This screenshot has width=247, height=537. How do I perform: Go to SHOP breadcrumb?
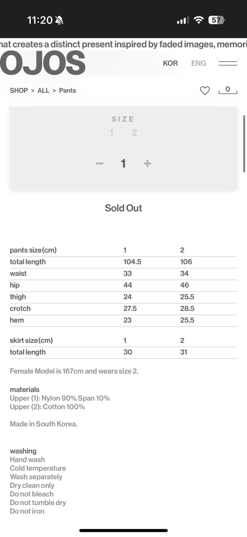pos(19,91)
